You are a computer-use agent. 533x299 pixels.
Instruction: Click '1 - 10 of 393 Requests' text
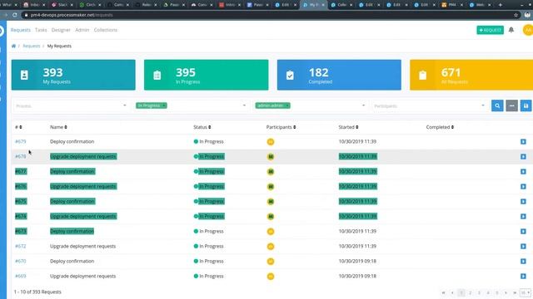pos(37,292)
